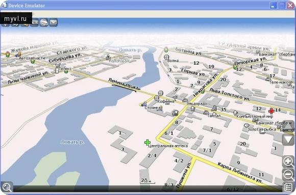Click the traffic globe icon in toolbar
This screenshot has width=296, height=195.
[44, 22]
